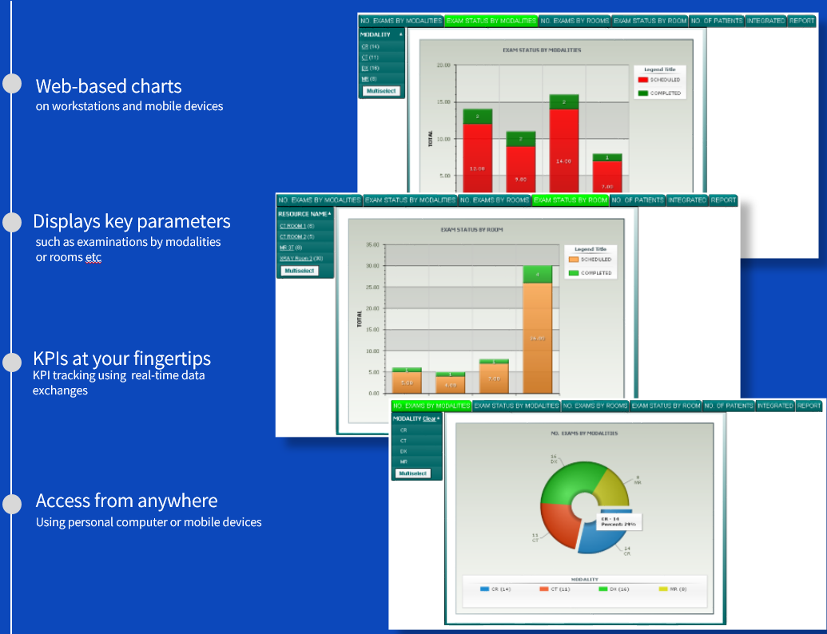Screen dimensions: 827x634
Task: Select 'CT' item in bottom panel modality list
Action: click(404, 441)
